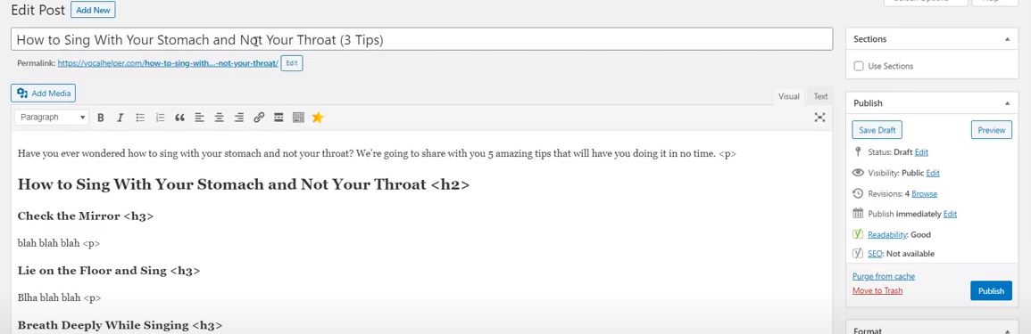Apply italic formatting in editor toolbar
This screenshot has width=1031, height=334.
[120, 118]
